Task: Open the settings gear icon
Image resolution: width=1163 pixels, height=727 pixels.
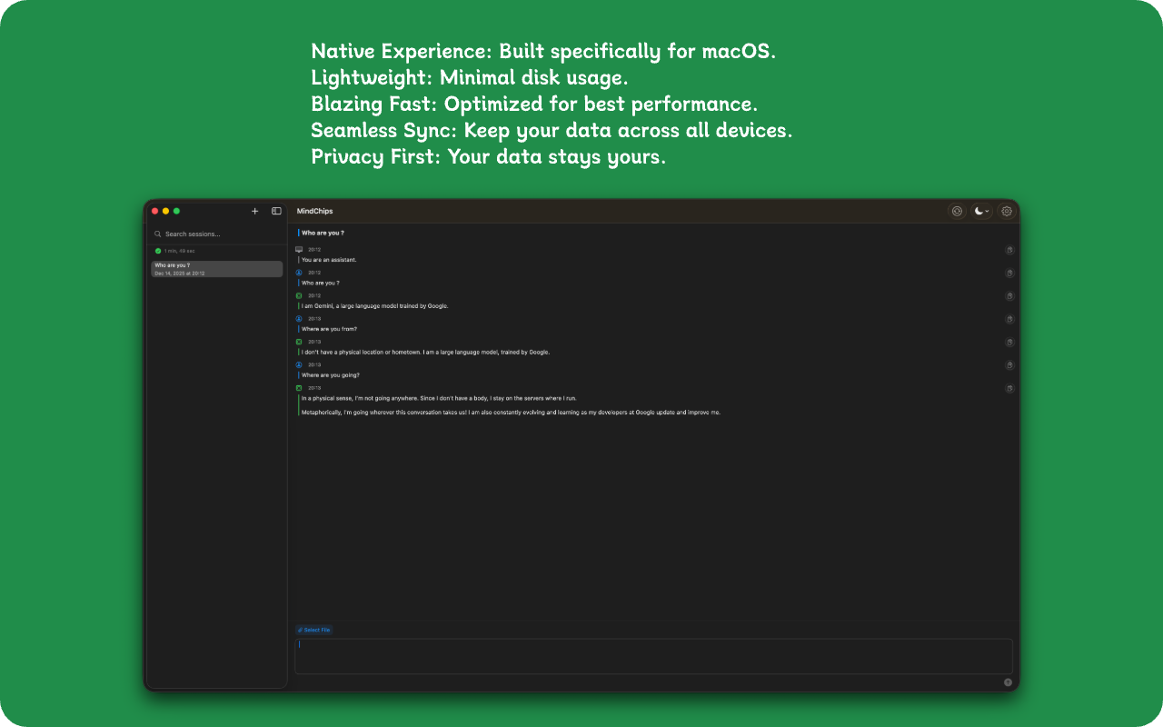Action: click(1006, 211)
